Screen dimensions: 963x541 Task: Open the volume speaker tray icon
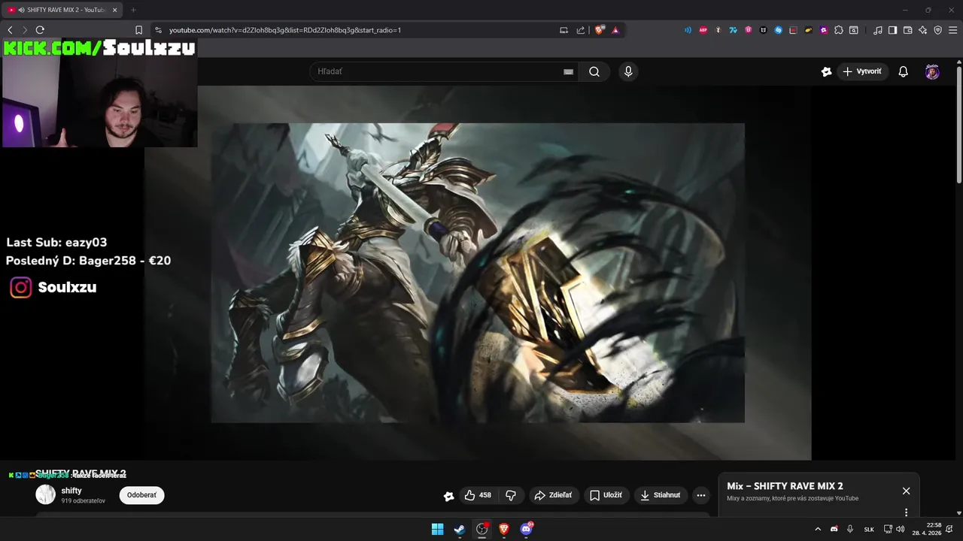[x=901, y=529]
